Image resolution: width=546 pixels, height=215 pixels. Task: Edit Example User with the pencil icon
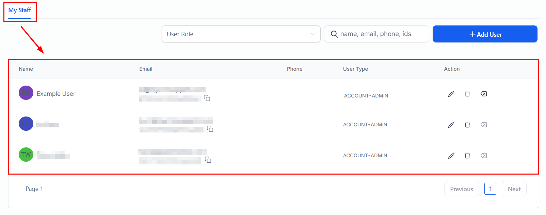(451, 94)
